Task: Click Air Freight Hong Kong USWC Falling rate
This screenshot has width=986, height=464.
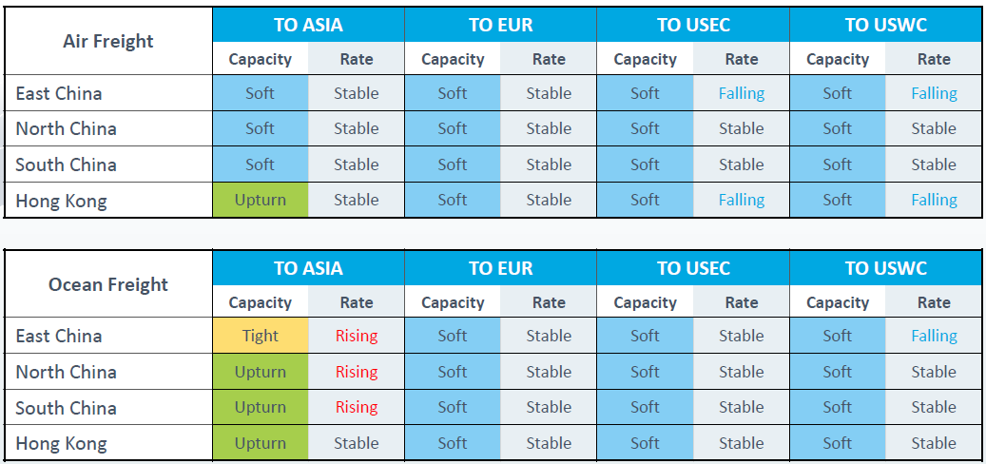Action: click(x=934, y=200)
